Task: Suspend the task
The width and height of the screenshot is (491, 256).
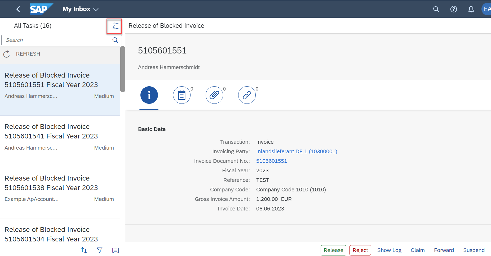Action: click(x=474, y=250)
